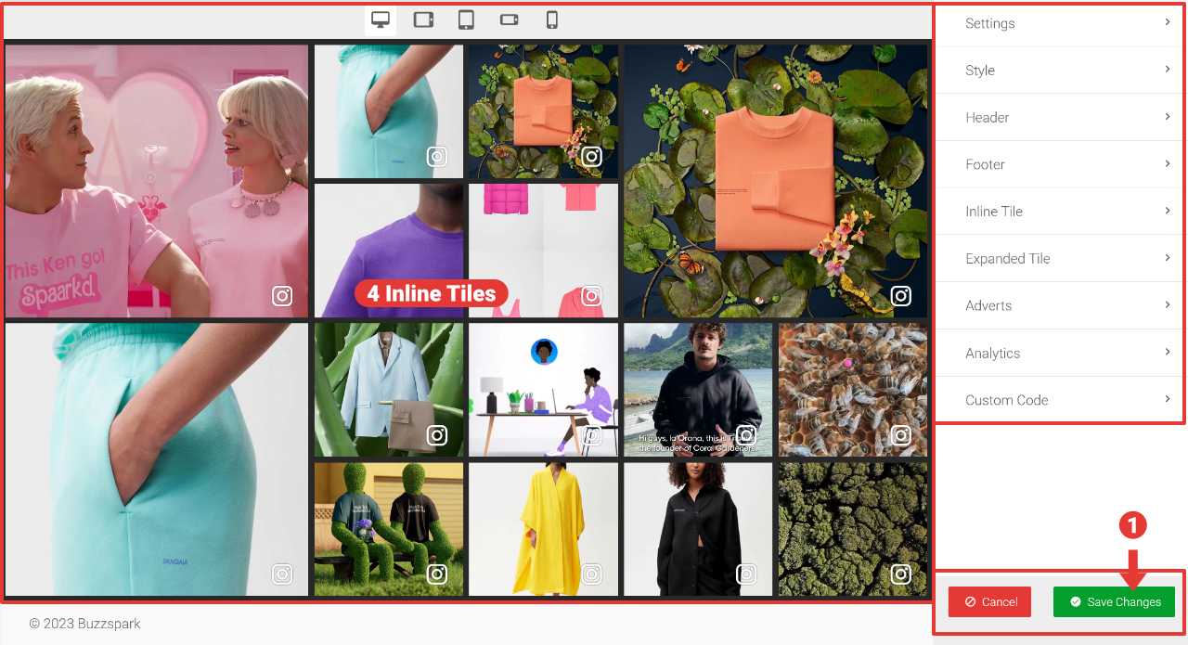1188x645 pixels.
Task: Expand the Custom Code section
Action: click(1058, 399)
